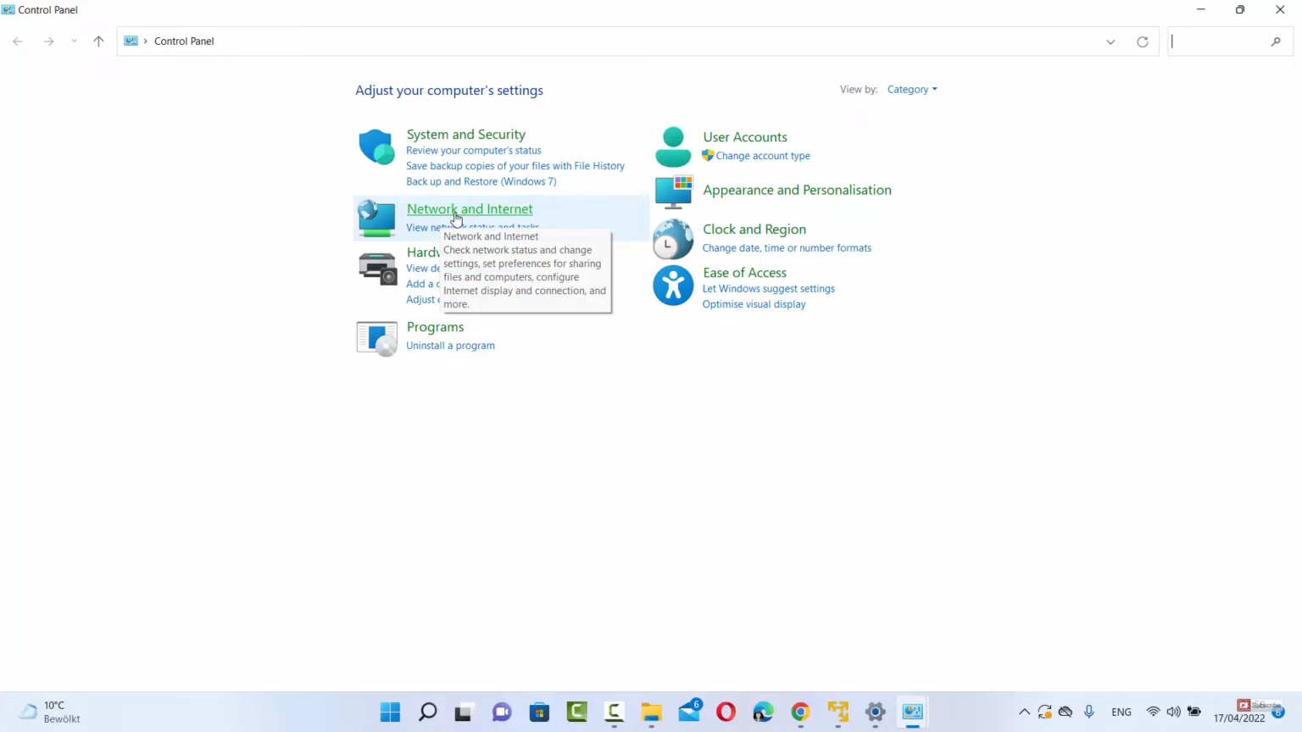Image resolution: width=1302 pixels, height=732 pixels.
Task: Click Back up and Restore (Windows 7)
Action: coord(481,180)
